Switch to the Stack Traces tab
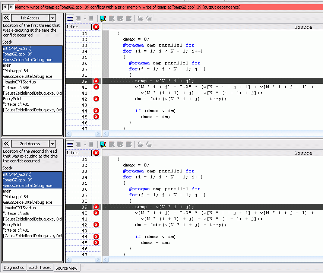Viewport: 323px width, 273px height. (40, 267)
